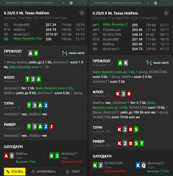This screenshot has height=176, width=173.
Task: Click 'Проиграл 10 bb' result text
Action: [x=71, y=162]
